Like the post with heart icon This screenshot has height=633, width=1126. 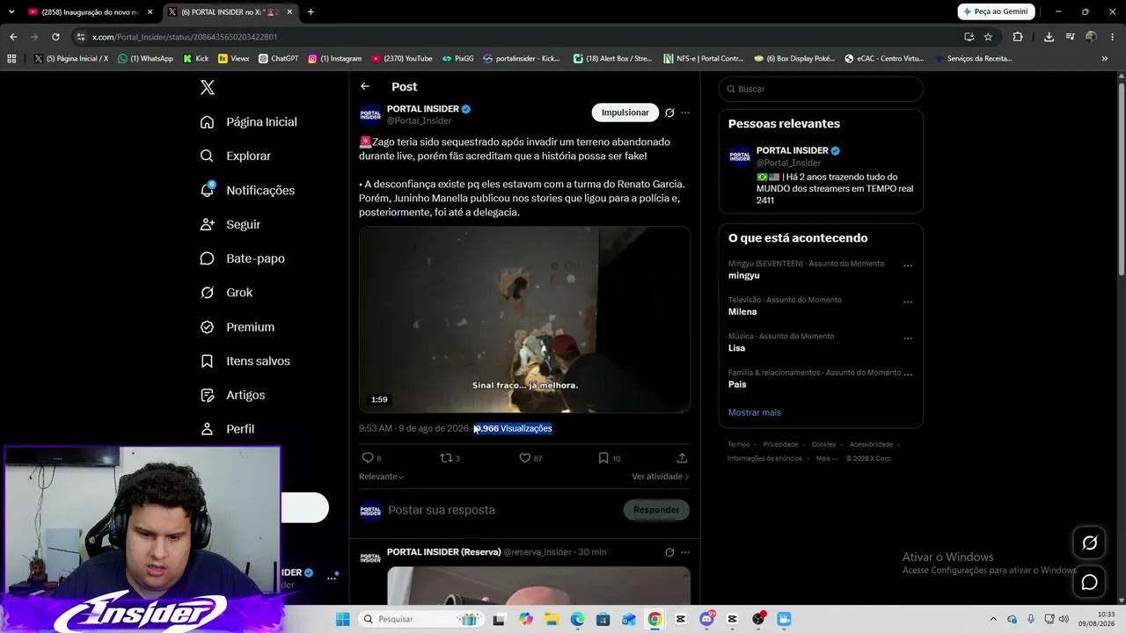point(525,458)
